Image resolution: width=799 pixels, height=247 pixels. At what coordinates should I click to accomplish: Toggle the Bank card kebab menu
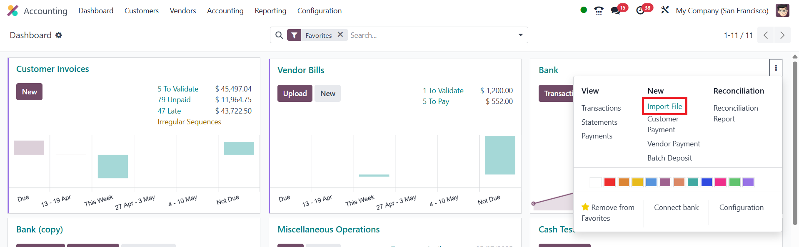coord(776,68)
